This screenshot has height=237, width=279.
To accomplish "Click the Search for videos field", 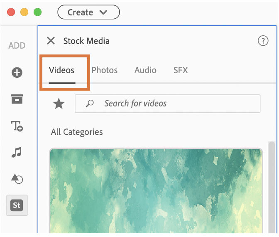I will 174,104.
